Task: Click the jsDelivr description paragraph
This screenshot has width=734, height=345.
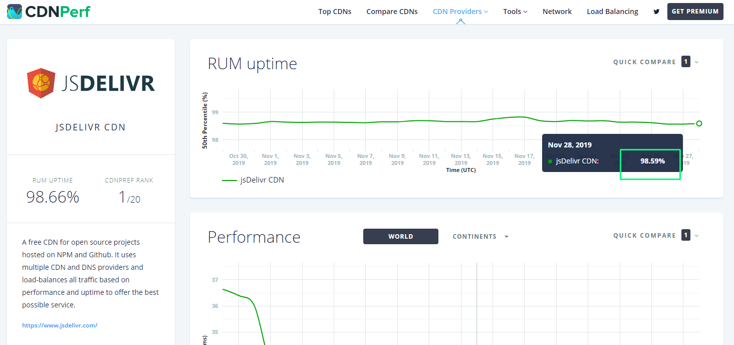Action: (91, 273)
